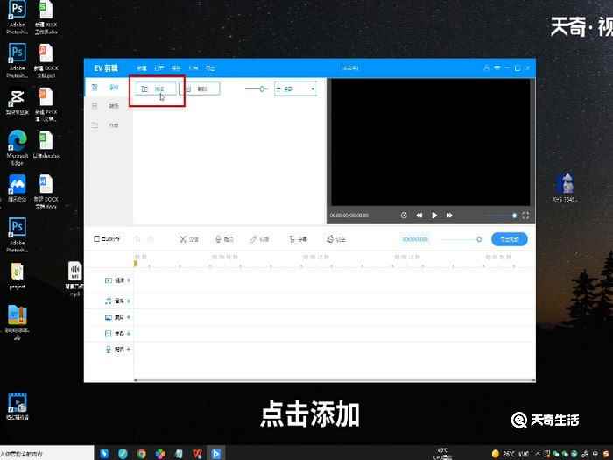
Task: Toggle the checkbox at timeline toolbar left
Action: coord(97,238)
